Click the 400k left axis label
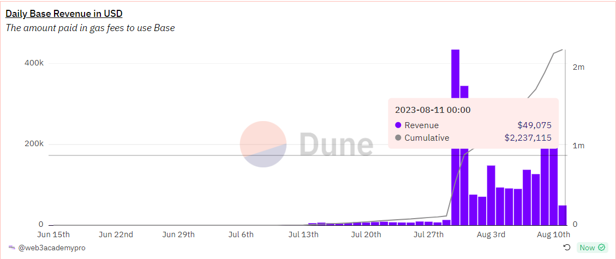Viewport: 616px width, 259px height. [34, 63]
